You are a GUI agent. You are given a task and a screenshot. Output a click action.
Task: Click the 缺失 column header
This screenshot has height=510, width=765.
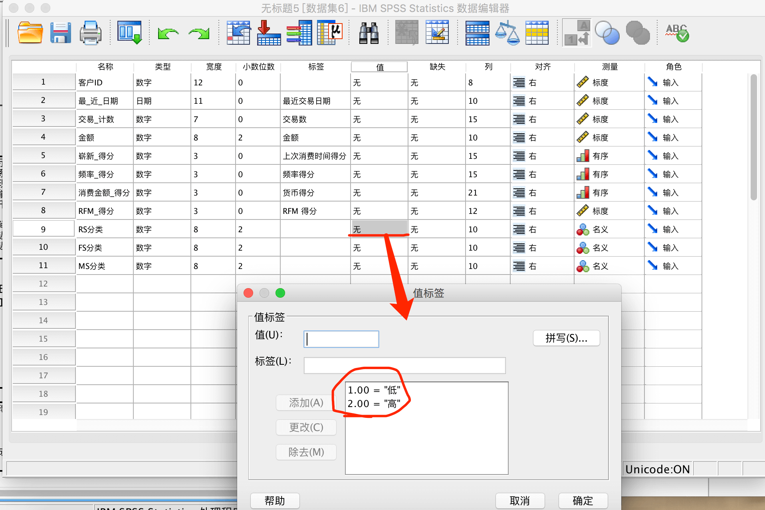(x=437, y=67)
